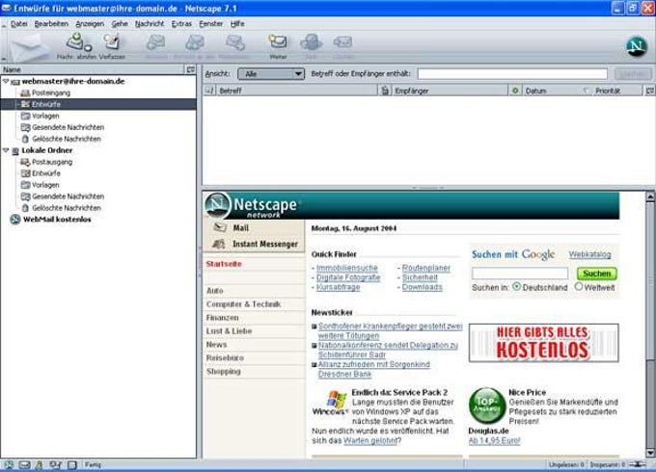
Task: Open the Routenplaner link
Action: tap(425, 268)
